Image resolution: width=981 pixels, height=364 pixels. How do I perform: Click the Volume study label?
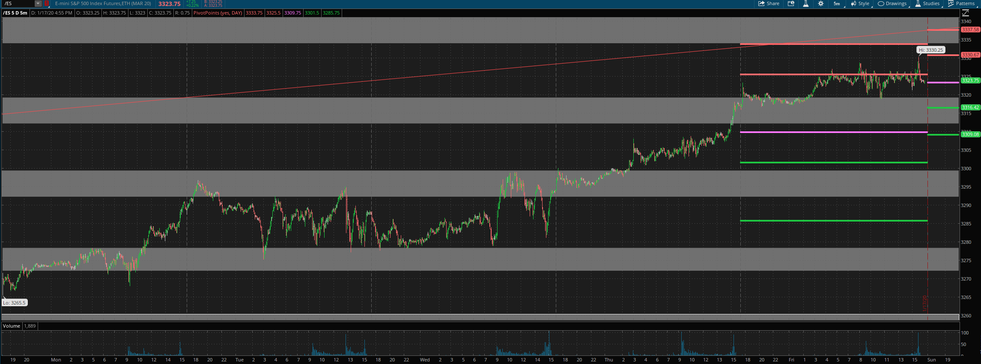click(12, 326)
